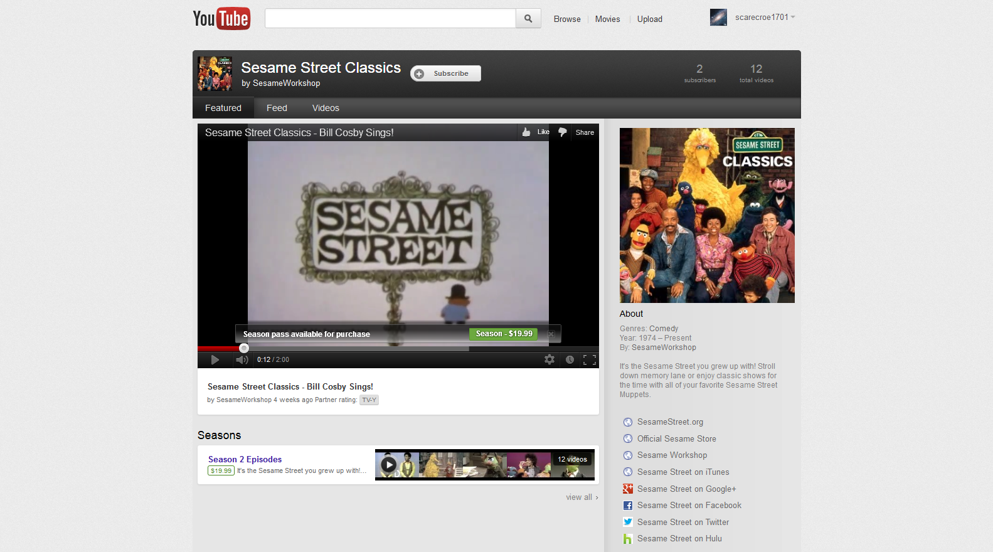
Task: Click SesameWorkshop in the About section
Action: (x=664, y=348)
